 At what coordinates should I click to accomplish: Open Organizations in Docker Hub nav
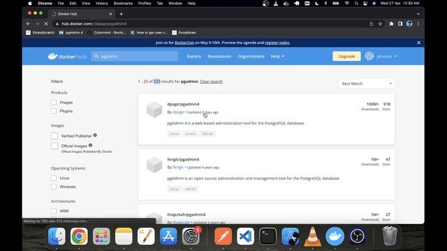coord(251,56)
